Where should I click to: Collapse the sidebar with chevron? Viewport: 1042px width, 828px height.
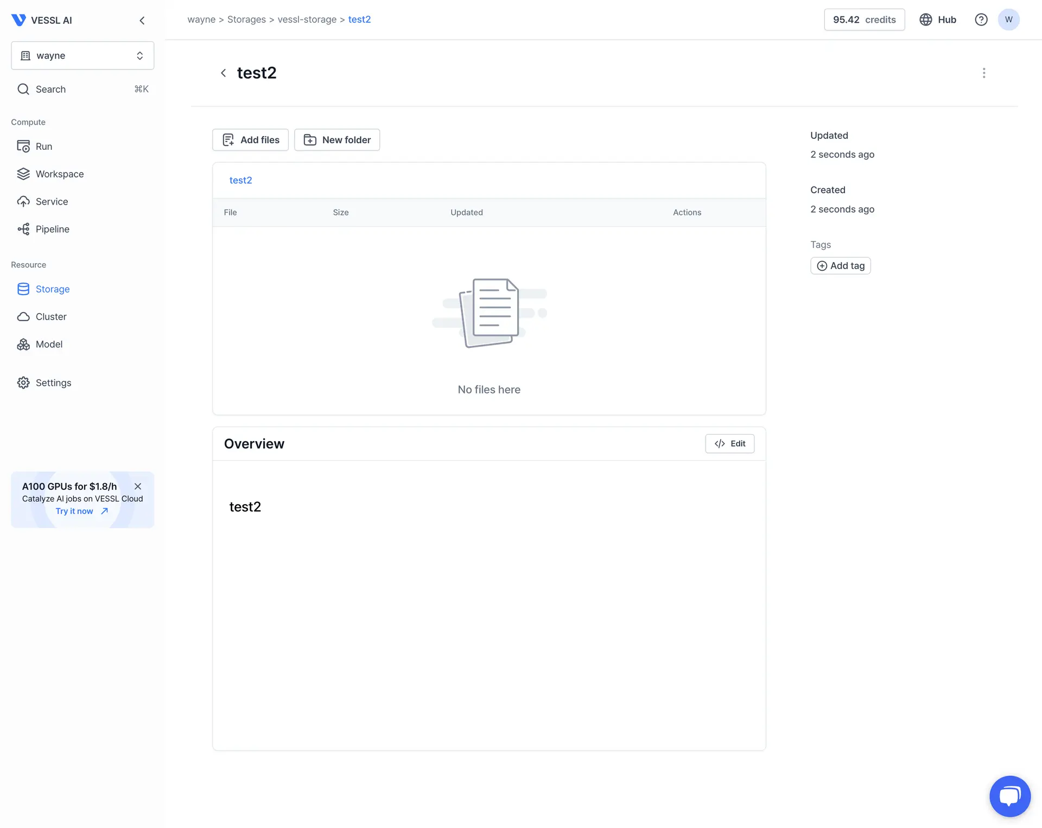tap(142, 21)
